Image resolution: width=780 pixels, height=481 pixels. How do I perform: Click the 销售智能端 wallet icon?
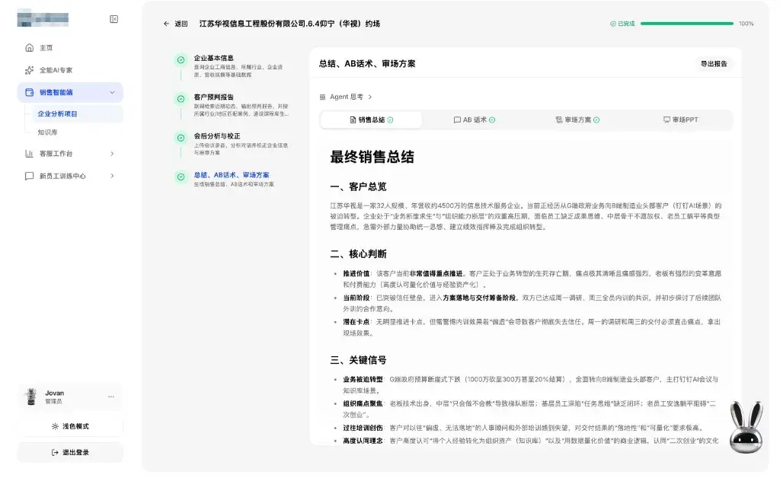tap(30, 92)
